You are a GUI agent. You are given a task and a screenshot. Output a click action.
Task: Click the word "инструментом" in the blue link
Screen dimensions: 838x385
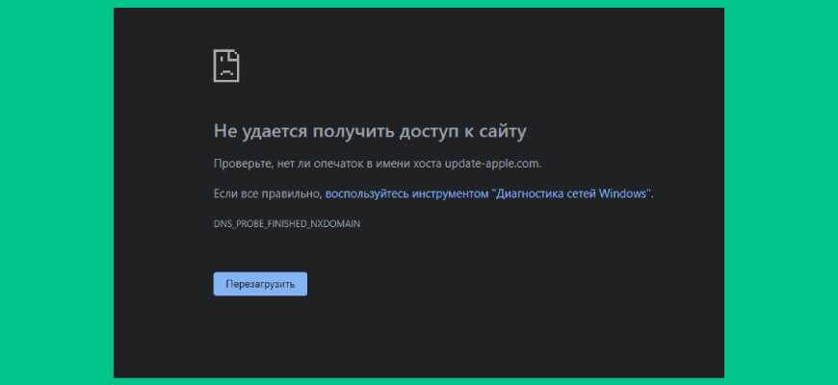(x=451, y=193)
